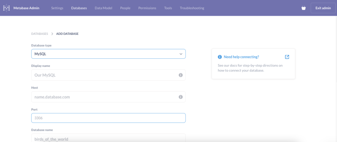Open the store basket icon
The width and height of the screenshot is (337, 142).
tap(303, 8)
